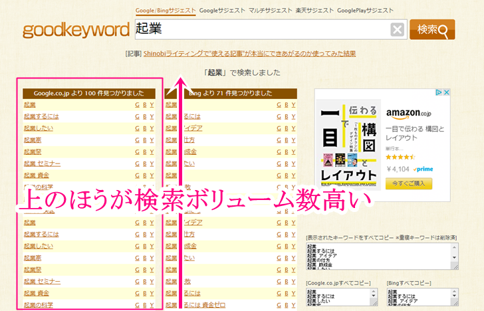Click the down arrow of the Bing copy box scrollbar
The width and height of the screenshot is (484, 311).
[454, 296]
